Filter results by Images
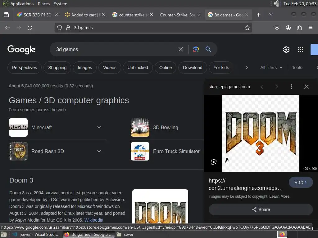318x238 pixels. [x=85, y=68]
